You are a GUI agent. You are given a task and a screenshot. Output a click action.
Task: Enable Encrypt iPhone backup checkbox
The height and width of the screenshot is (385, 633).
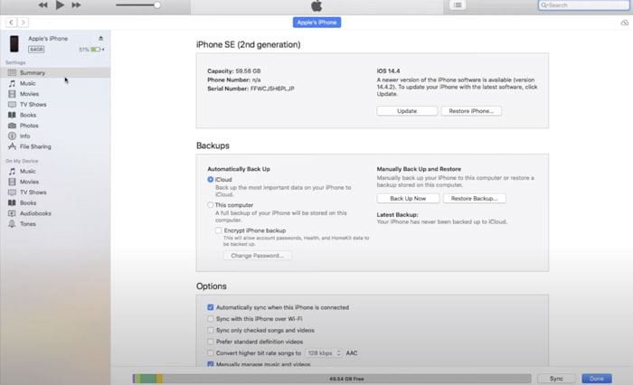[219, 230]
